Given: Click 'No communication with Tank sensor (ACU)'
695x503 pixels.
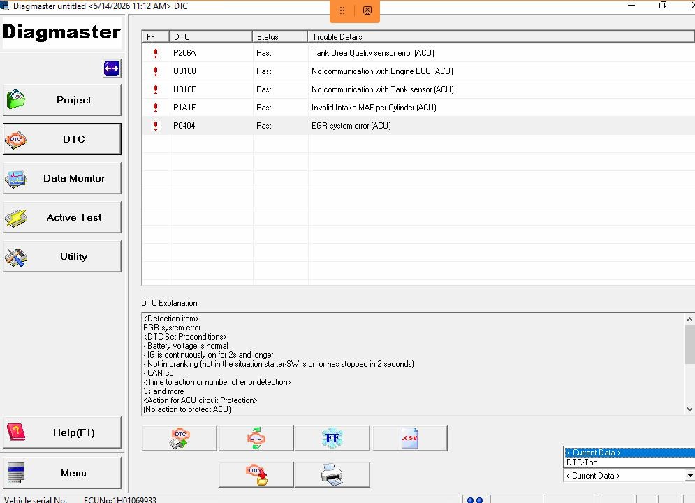Looking at the screenshot, I should pyautogui.click(x=383, y=89).
